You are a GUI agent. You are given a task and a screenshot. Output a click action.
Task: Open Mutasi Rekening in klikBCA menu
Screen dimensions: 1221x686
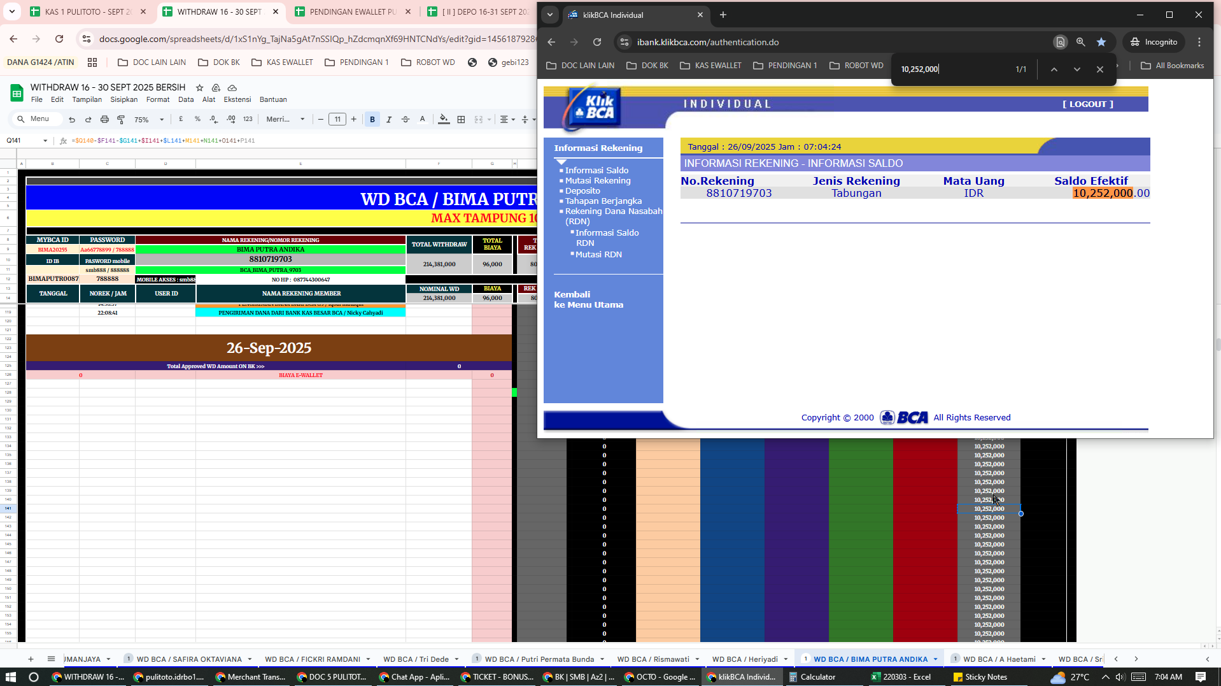[598, 180]
